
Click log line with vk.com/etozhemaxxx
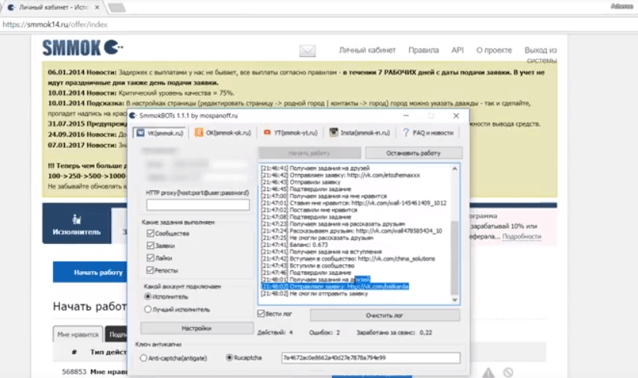coord(341,176)
